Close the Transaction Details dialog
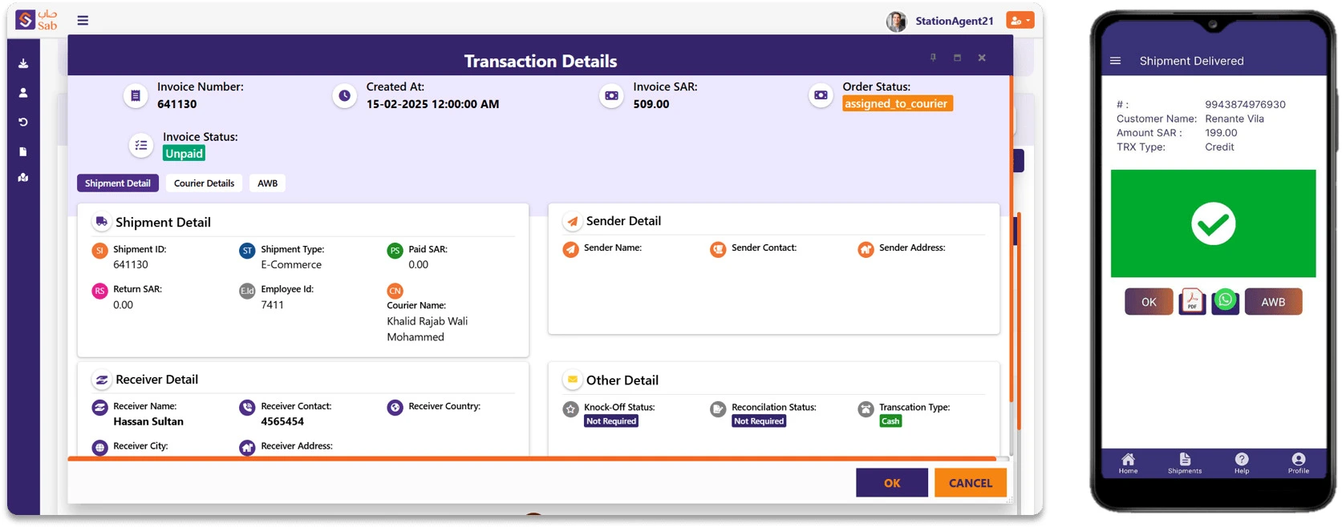 (982, 58)
